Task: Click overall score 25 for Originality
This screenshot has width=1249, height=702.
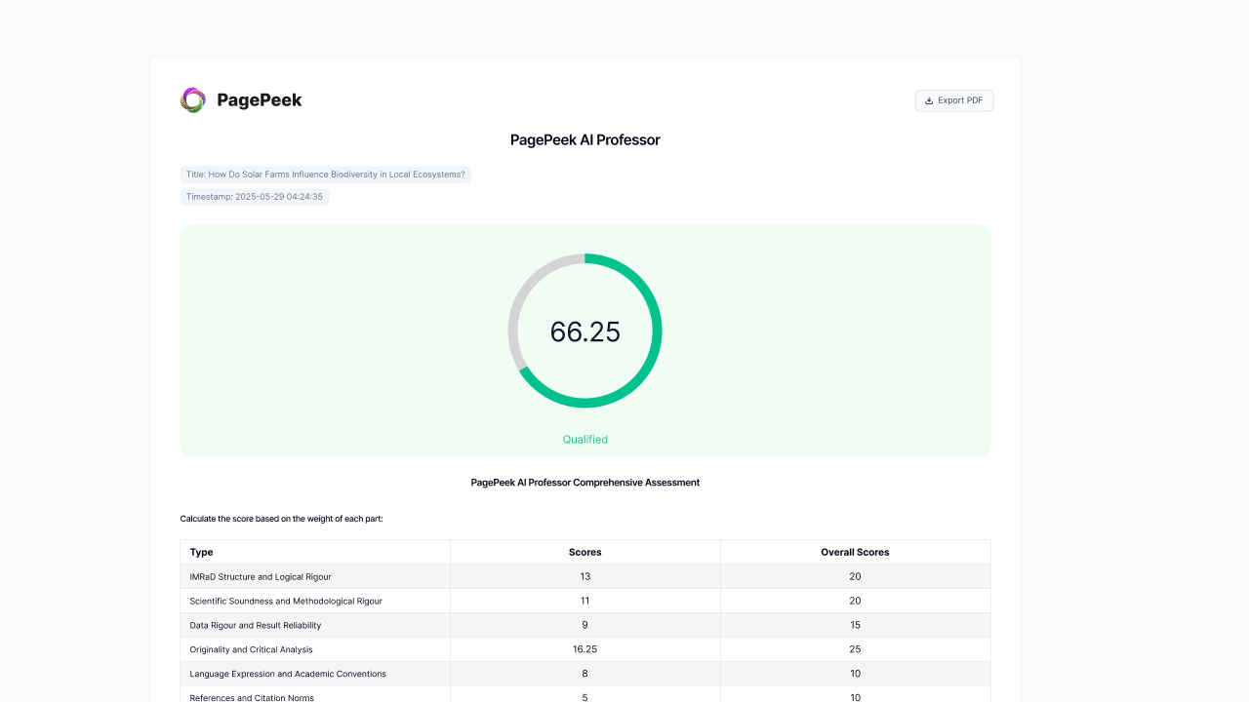Action: coord(855,649)
